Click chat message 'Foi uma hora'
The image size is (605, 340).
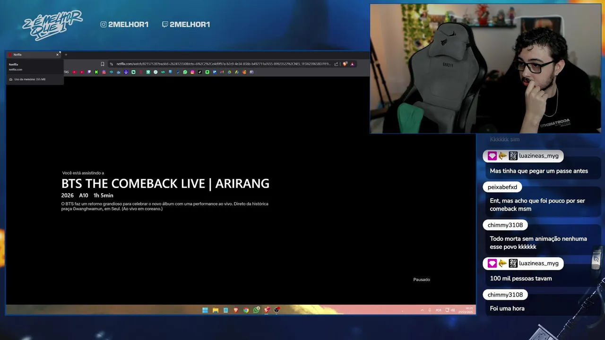tap(507, 309)
